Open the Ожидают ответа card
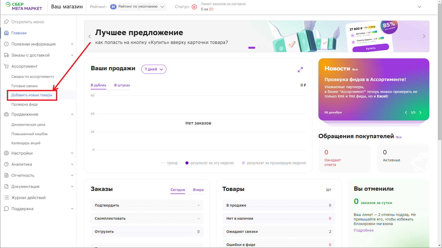This screenshot has width=442, height=248. [x=344, y=158]
